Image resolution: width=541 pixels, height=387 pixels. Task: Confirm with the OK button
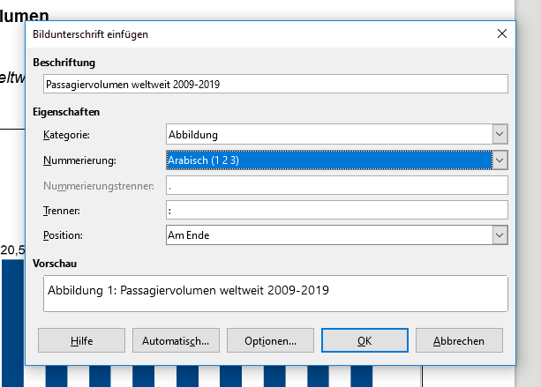tap(364, 340)
